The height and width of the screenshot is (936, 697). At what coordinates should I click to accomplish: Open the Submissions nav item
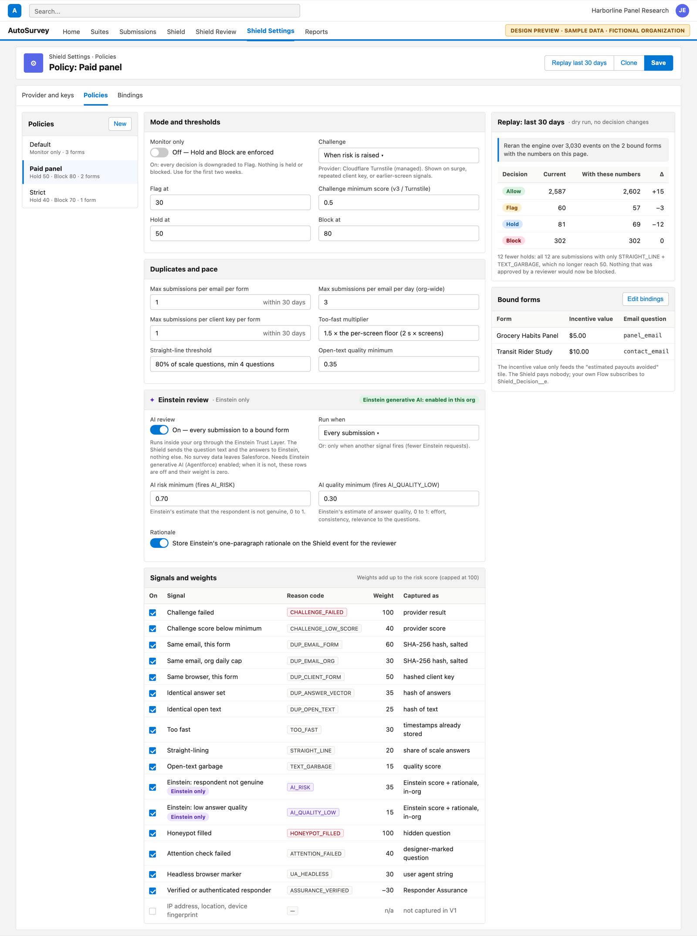click(x=138, y=32)
